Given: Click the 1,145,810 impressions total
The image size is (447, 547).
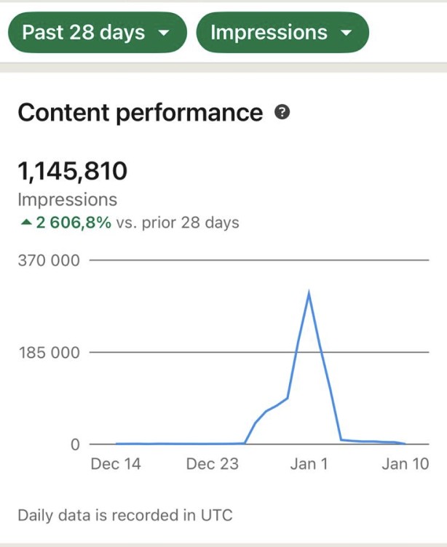Looking at the screenshot, I should (72, 172).
